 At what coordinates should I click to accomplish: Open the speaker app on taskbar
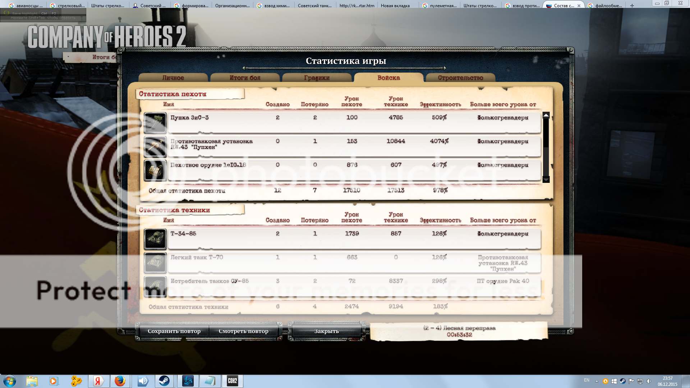click(x=143, y=381)
